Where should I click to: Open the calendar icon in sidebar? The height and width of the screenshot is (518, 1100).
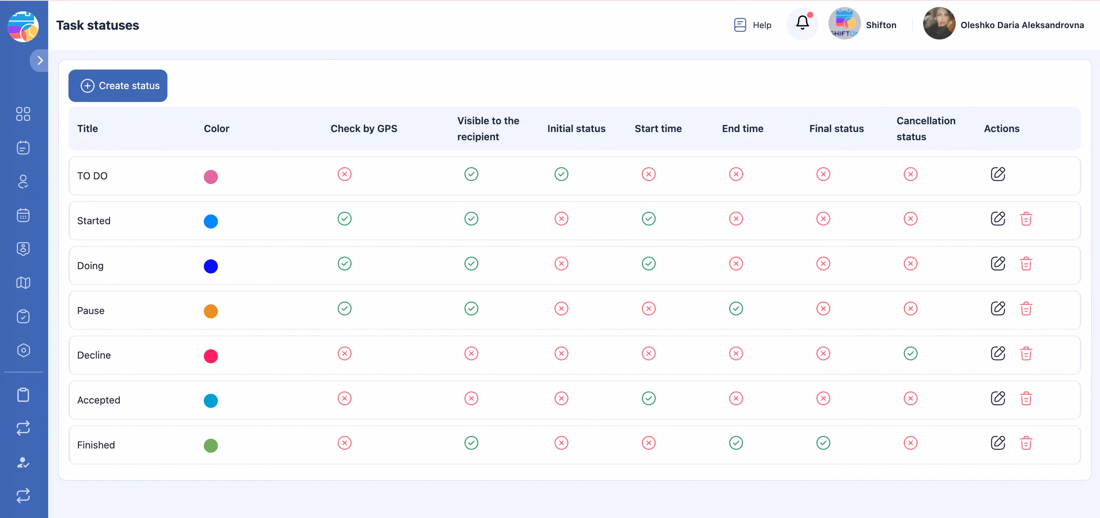(x=23, y=215)
